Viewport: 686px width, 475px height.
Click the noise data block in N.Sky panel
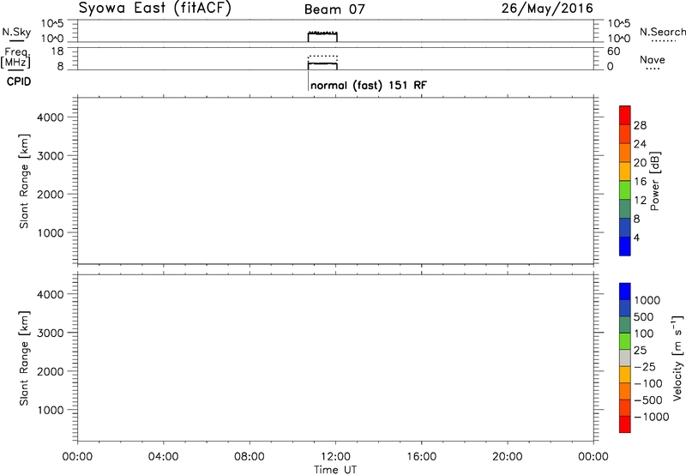click(322, 37)
